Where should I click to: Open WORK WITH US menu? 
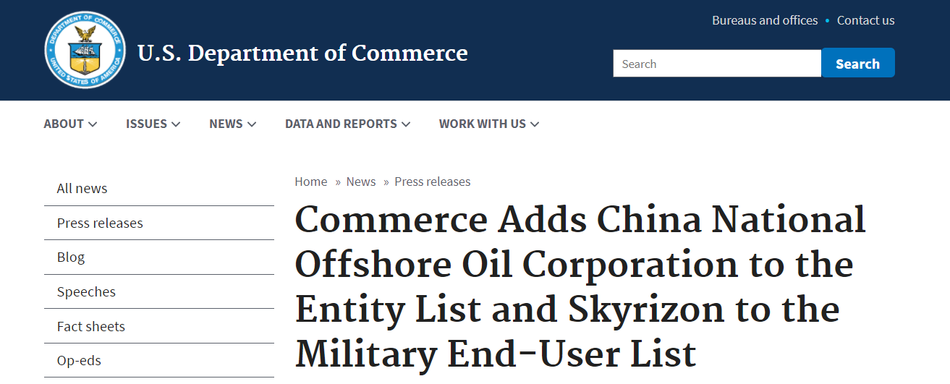488,124
